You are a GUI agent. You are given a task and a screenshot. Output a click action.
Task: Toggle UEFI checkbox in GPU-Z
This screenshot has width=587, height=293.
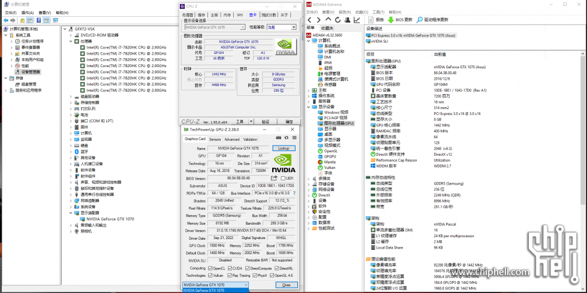coord(284,178)
